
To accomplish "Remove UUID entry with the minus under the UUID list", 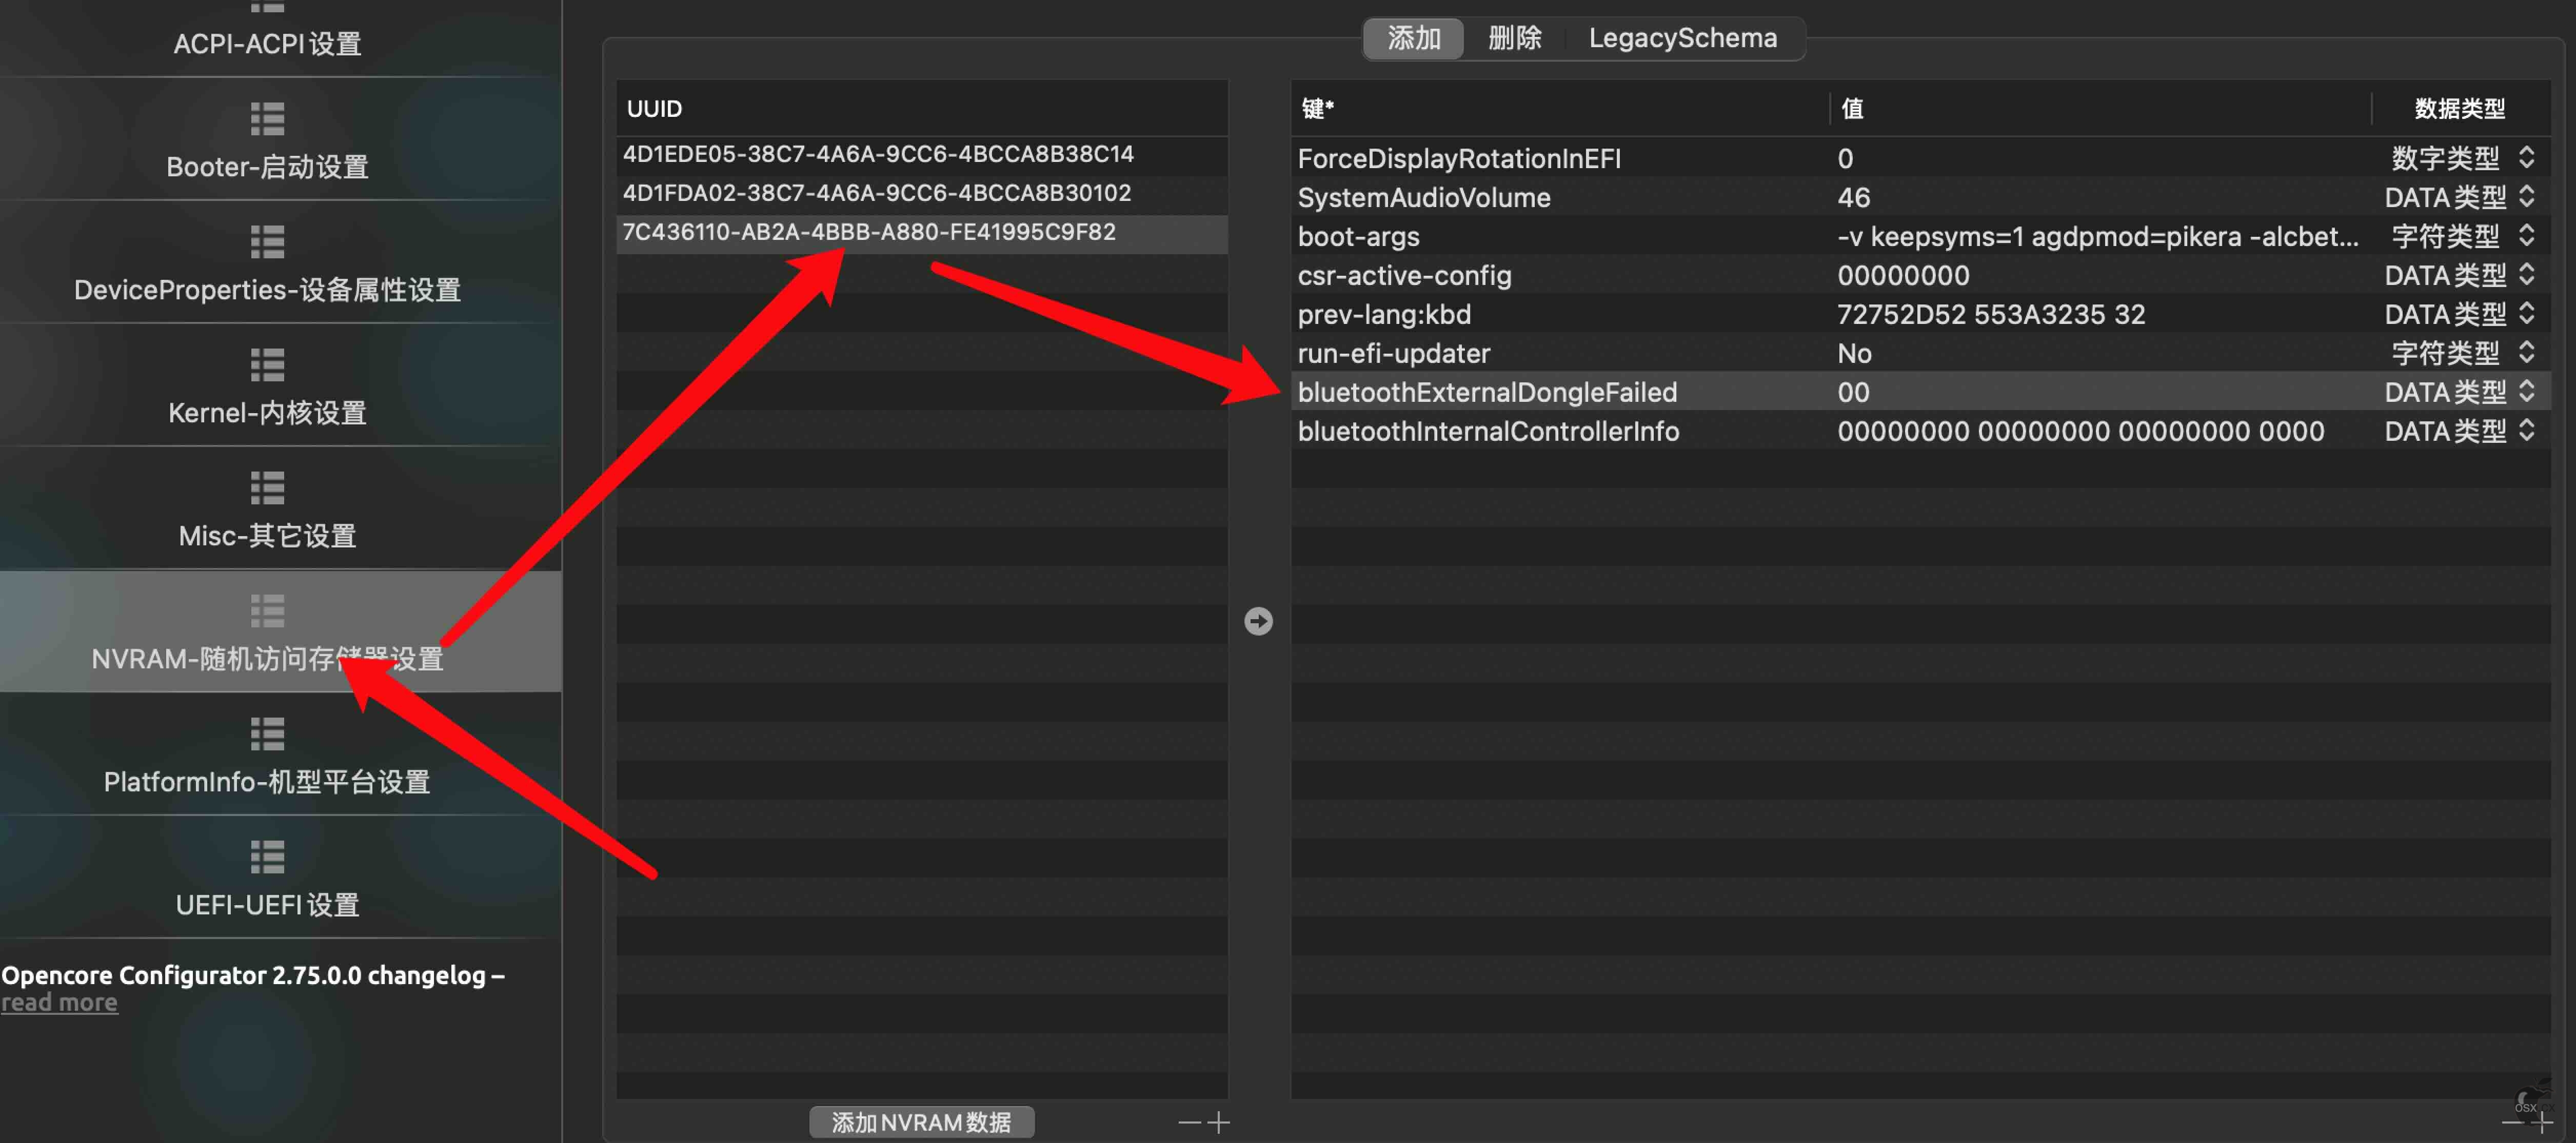I will click(1189, 1123).
